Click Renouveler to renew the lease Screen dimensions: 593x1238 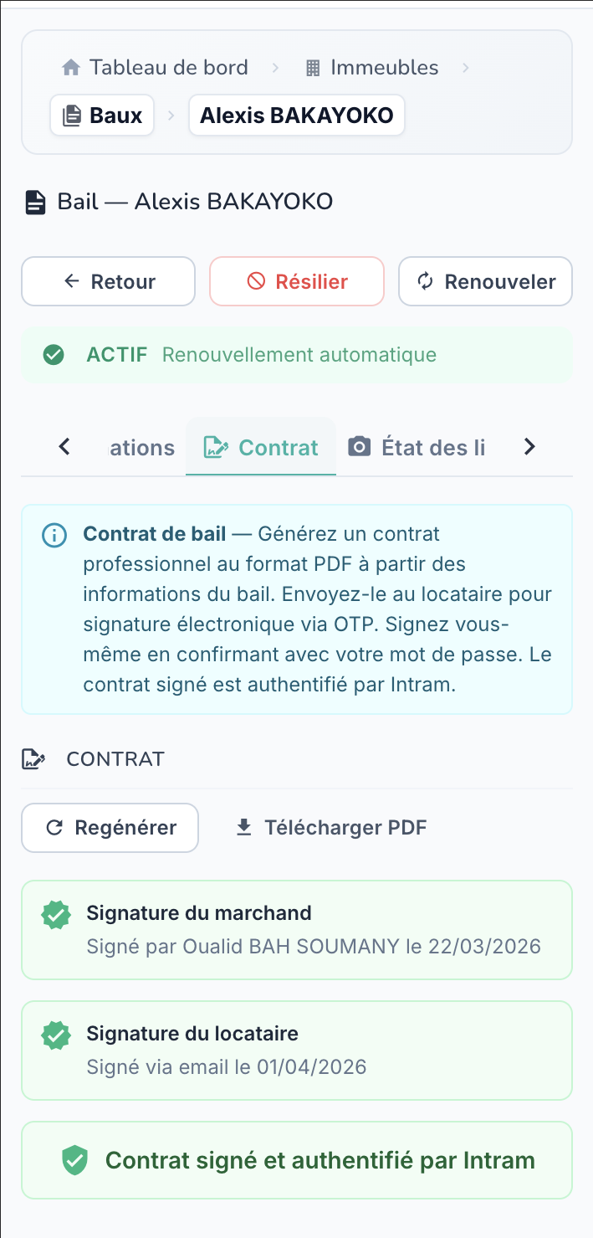pos(485,281)
